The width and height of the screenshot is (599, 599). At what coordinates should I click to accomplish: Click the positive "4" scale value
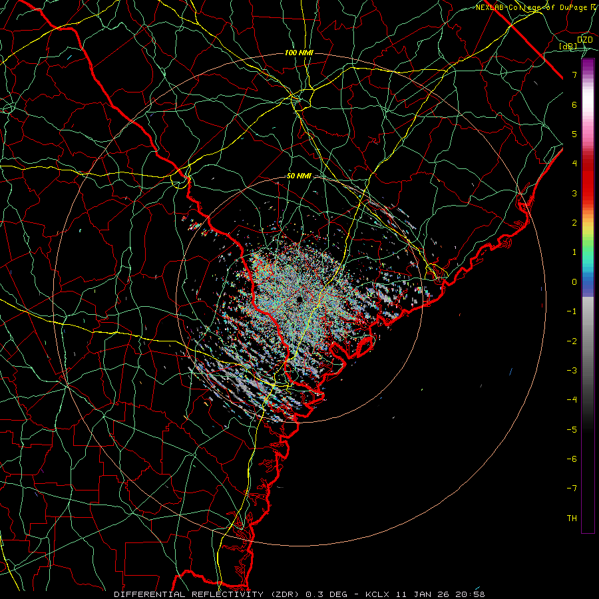coord(574,164)
